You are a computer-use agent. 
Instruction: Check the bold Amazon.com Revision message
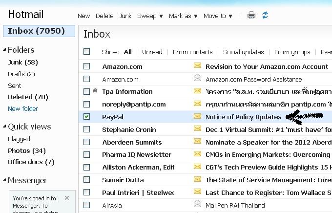86,66
